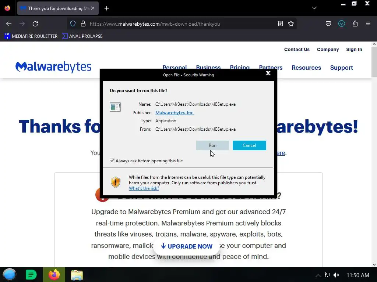This screenshot has width=377, height=282.
Task: Open File Explorer from taskbar
Action: (x=77, y=275)
